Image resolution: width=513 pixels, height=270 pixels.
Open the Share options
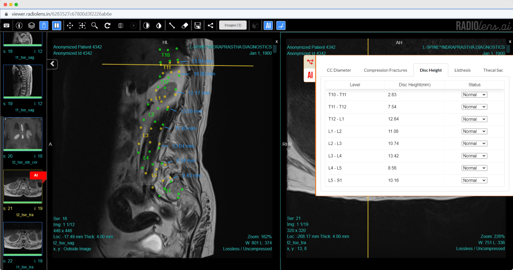[x=210, y=25]
